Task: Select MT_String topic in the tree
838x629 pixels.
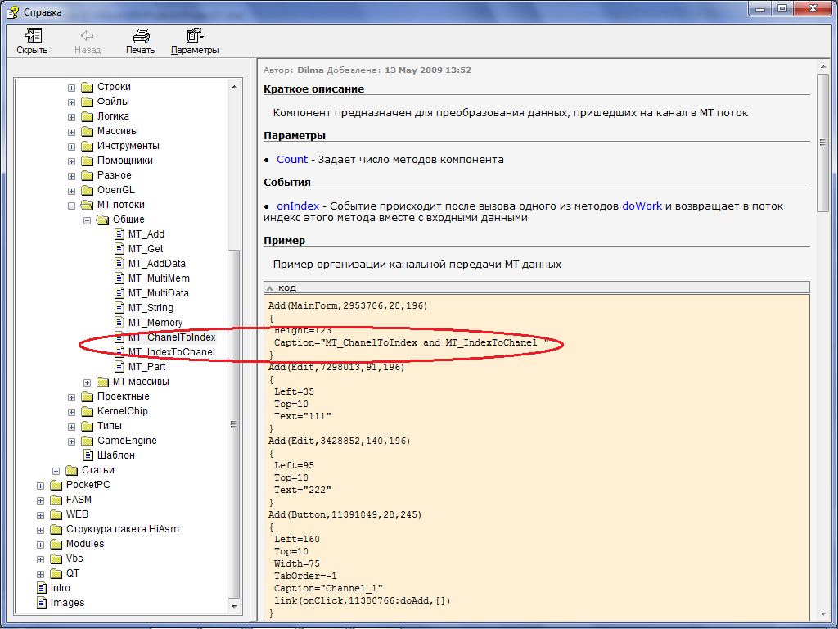Action: [151, 308]
